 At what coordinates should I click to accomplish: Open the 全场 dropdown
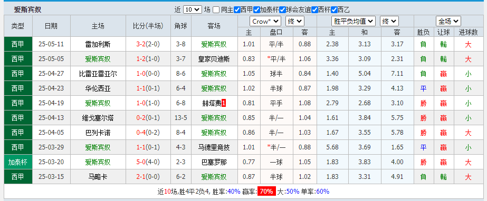tap(448, 22)
